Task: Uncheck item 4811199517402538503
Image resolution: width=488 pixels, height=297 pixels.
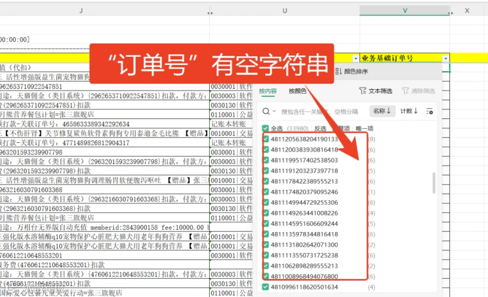Action: (x=266, y=160)
